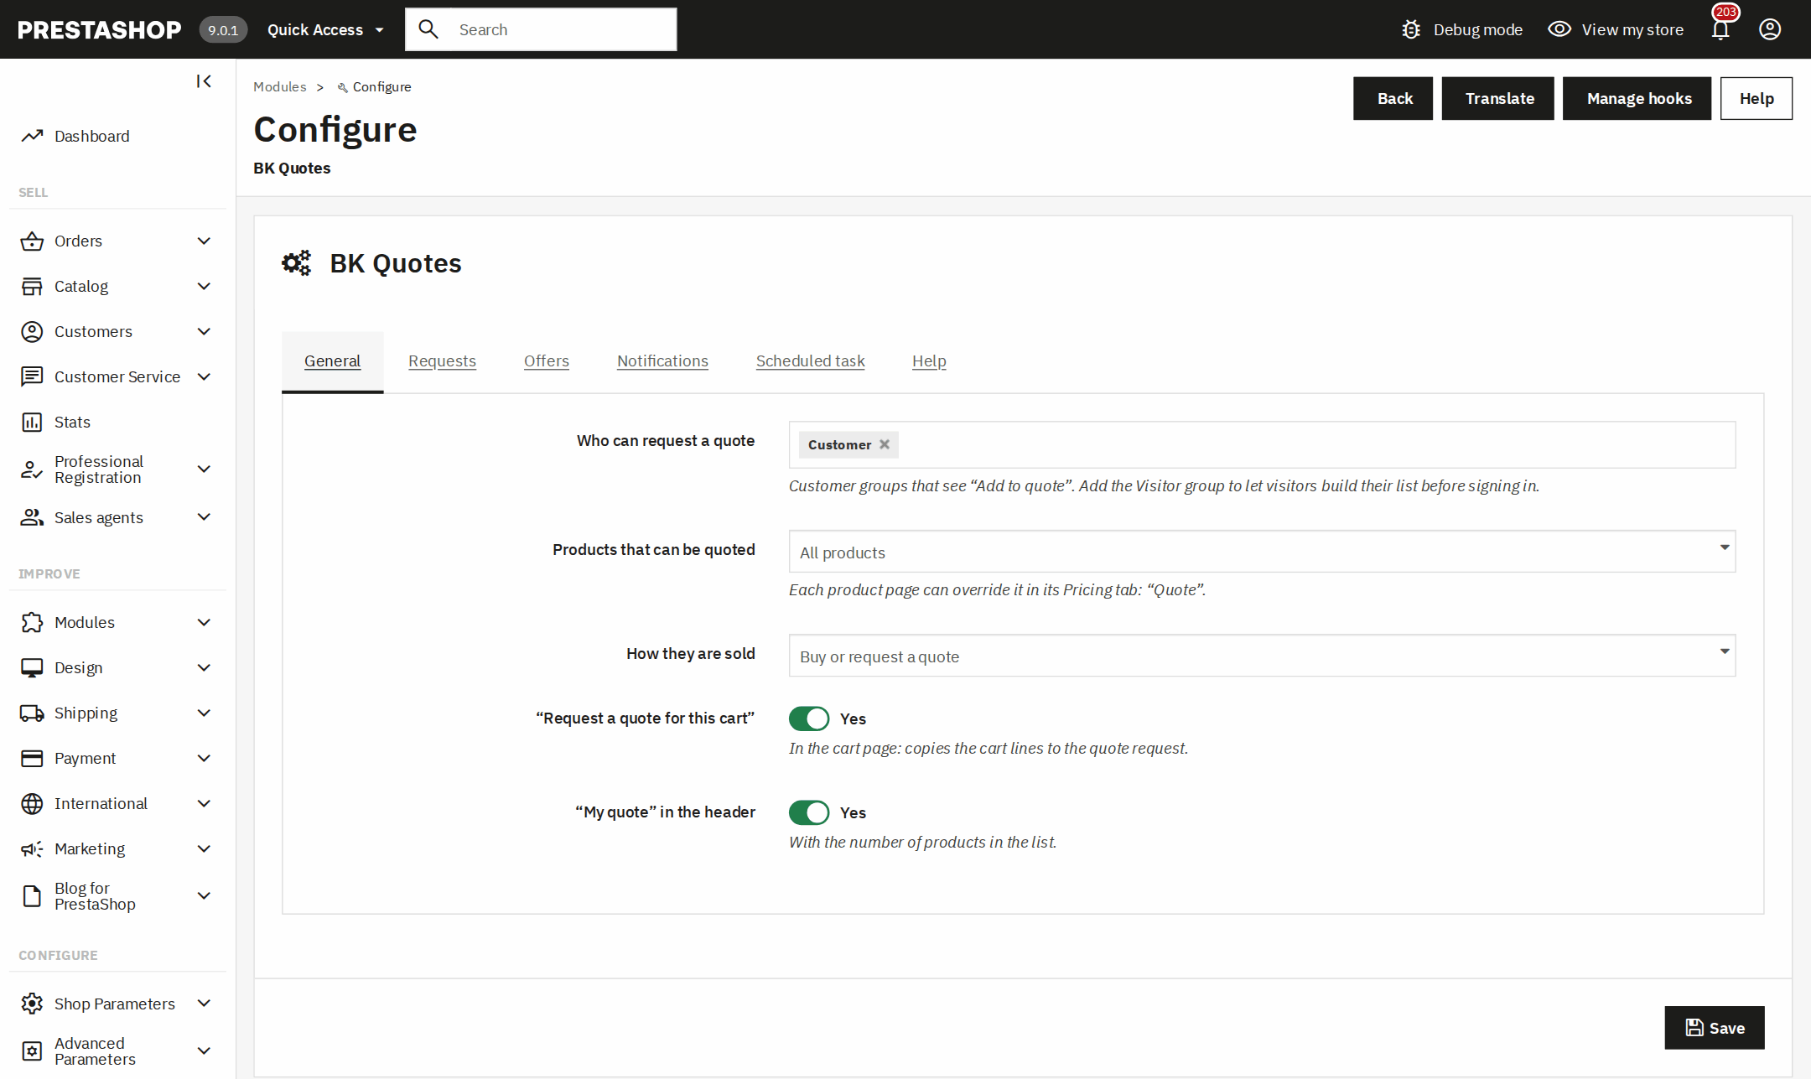Click the Back button
The image size is (1811, 1079).
pyautogui.click(x=1393, y=99)
